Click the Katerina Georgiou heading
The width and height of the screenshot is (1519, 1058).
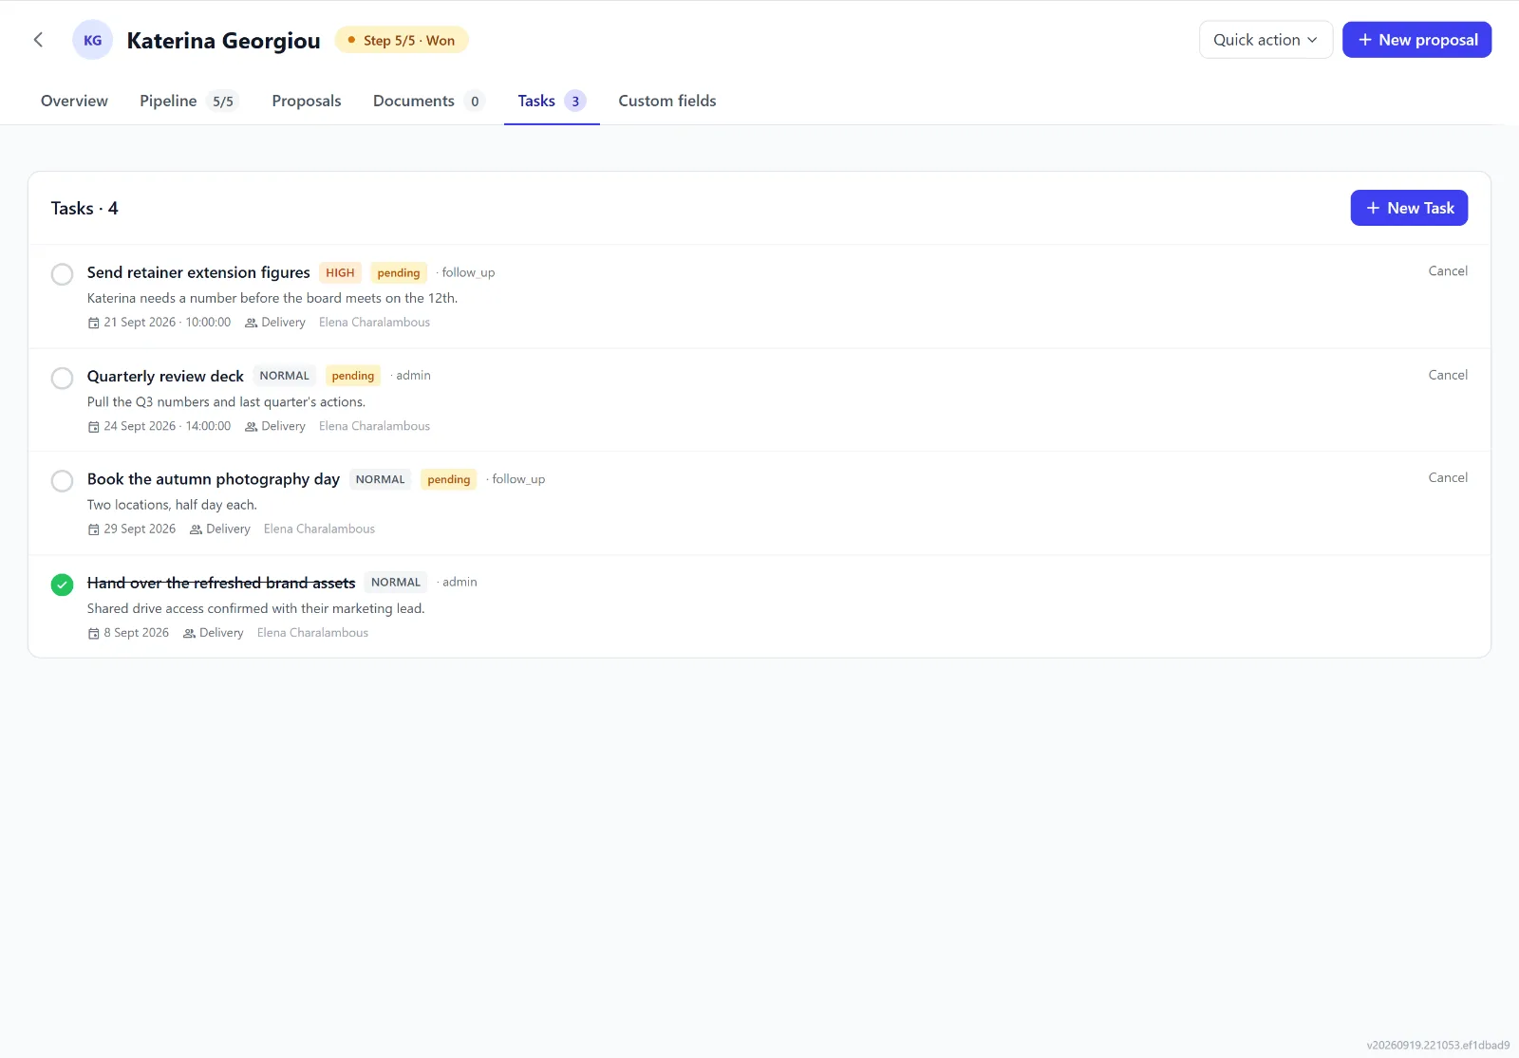click(x=224, y=40)
